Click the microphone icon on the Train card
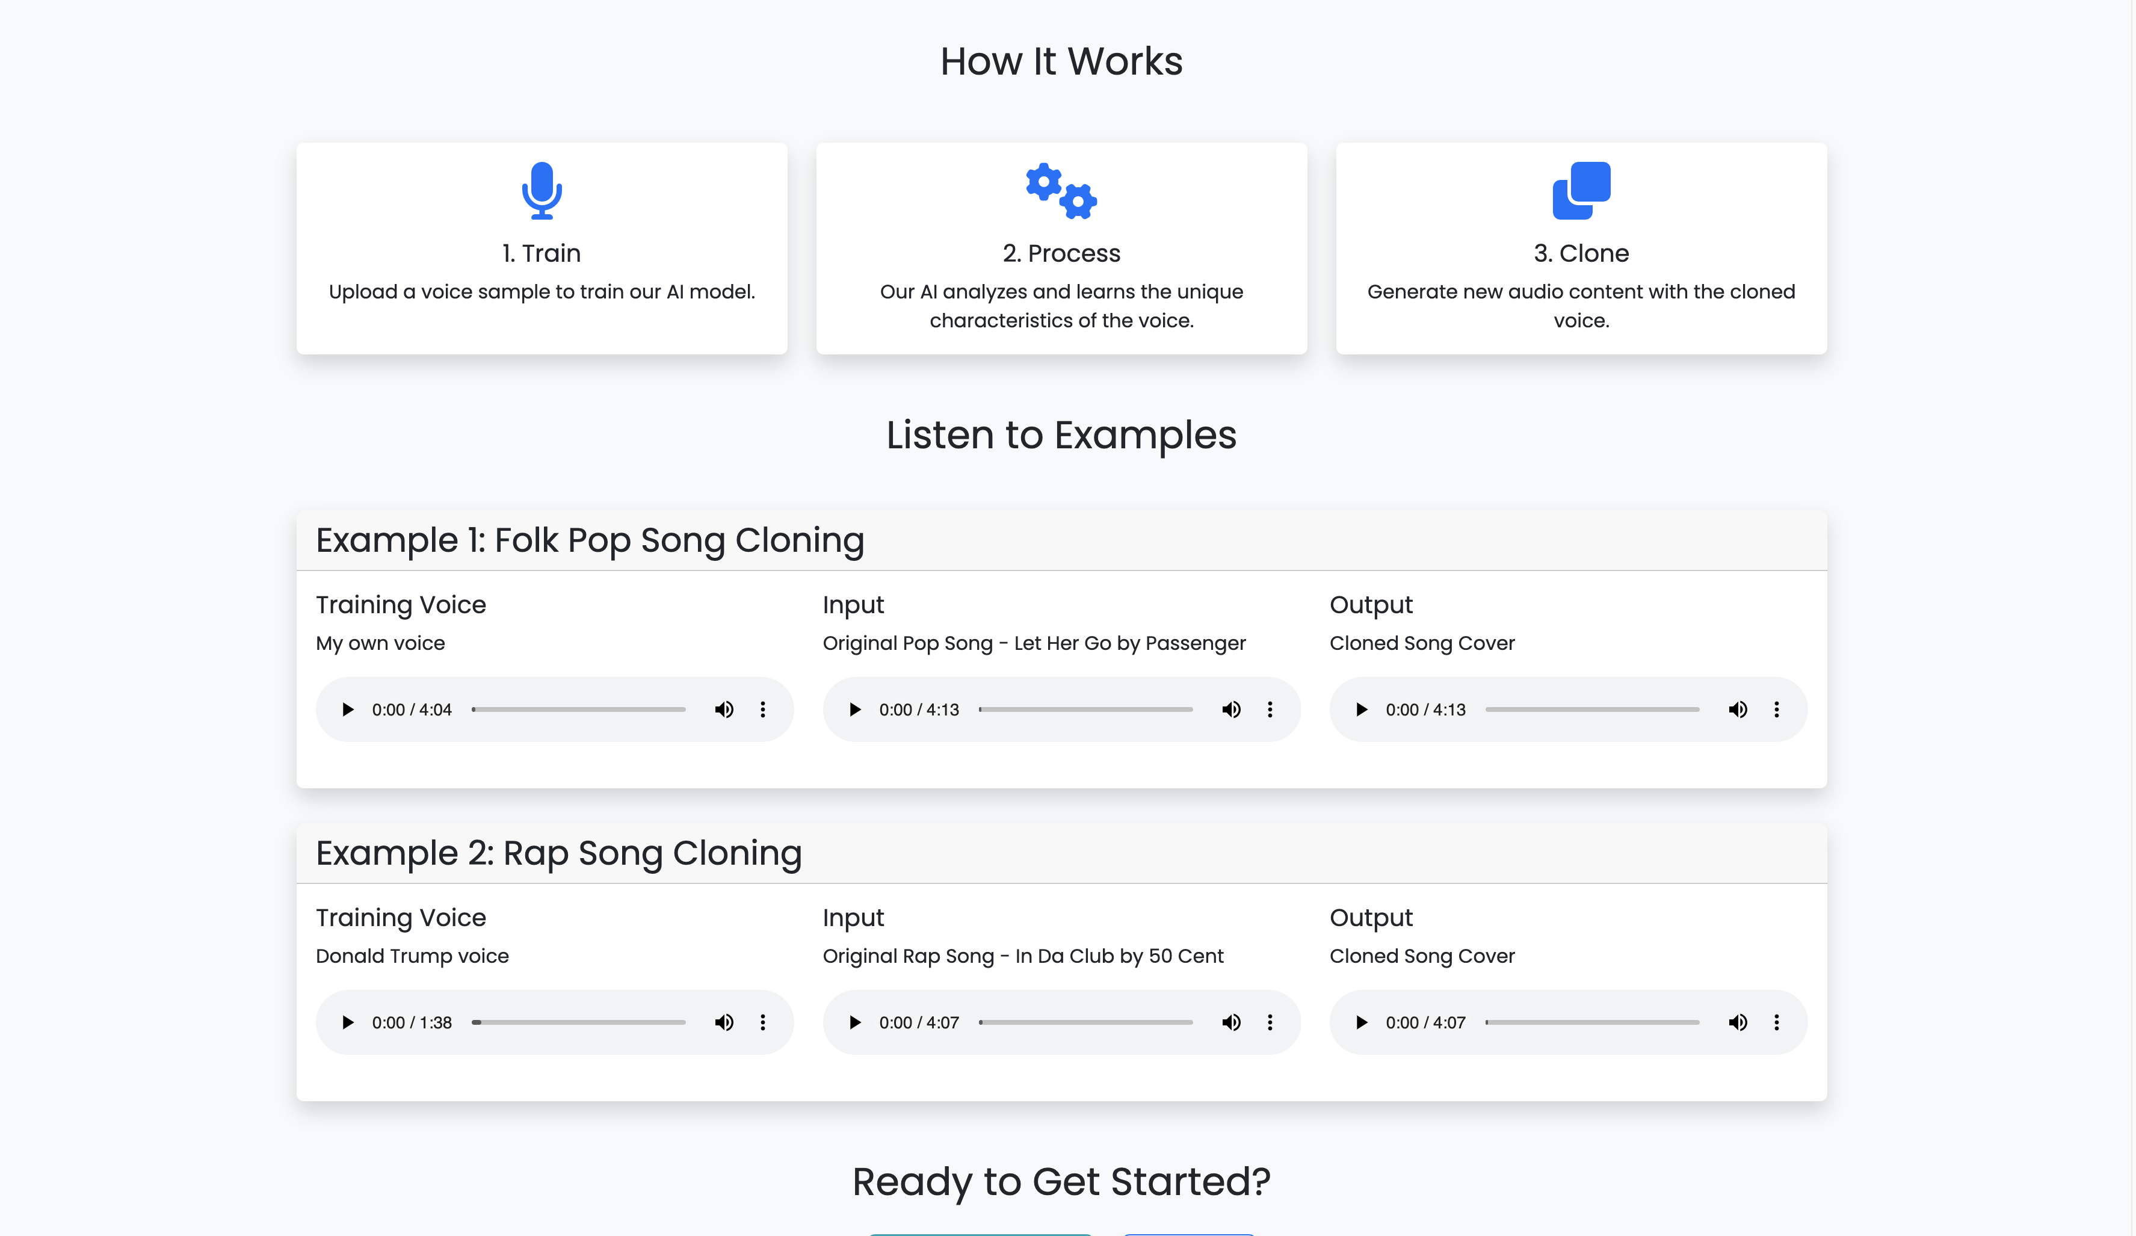The height and width of the screenshot is (1236, 2136). [542, 191]
